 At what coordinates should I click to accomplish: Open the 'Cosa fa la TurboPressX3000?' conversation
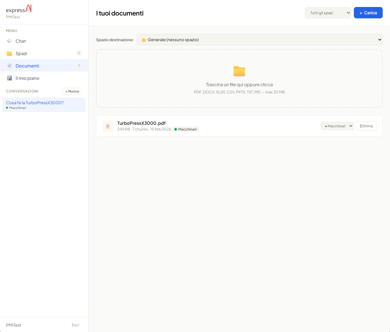pyautogui.click(x=35, y=103)
